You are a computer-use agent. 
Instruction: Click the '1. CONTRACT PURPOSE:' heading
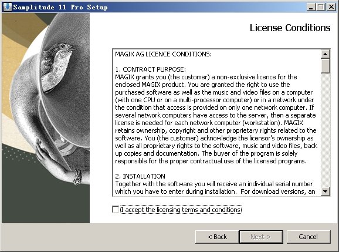(x=150, y=69)
